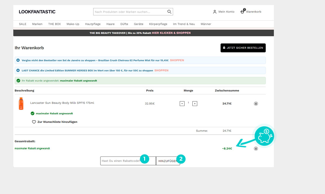Open THE BOX menu

pos(55,24)
